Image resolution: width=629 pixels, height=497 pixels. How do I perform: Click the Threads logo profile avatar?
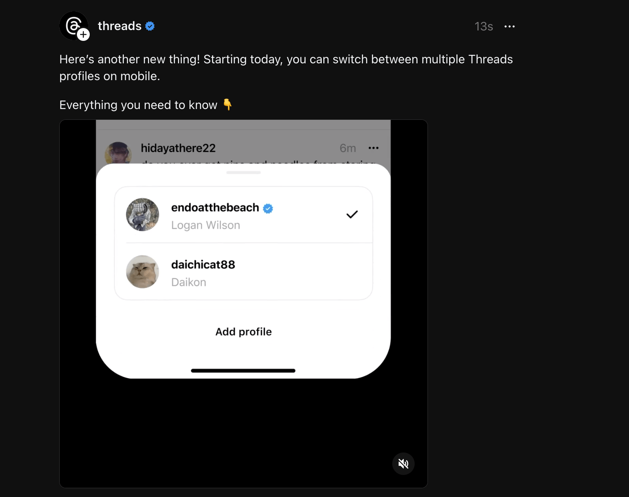point(73,25)
